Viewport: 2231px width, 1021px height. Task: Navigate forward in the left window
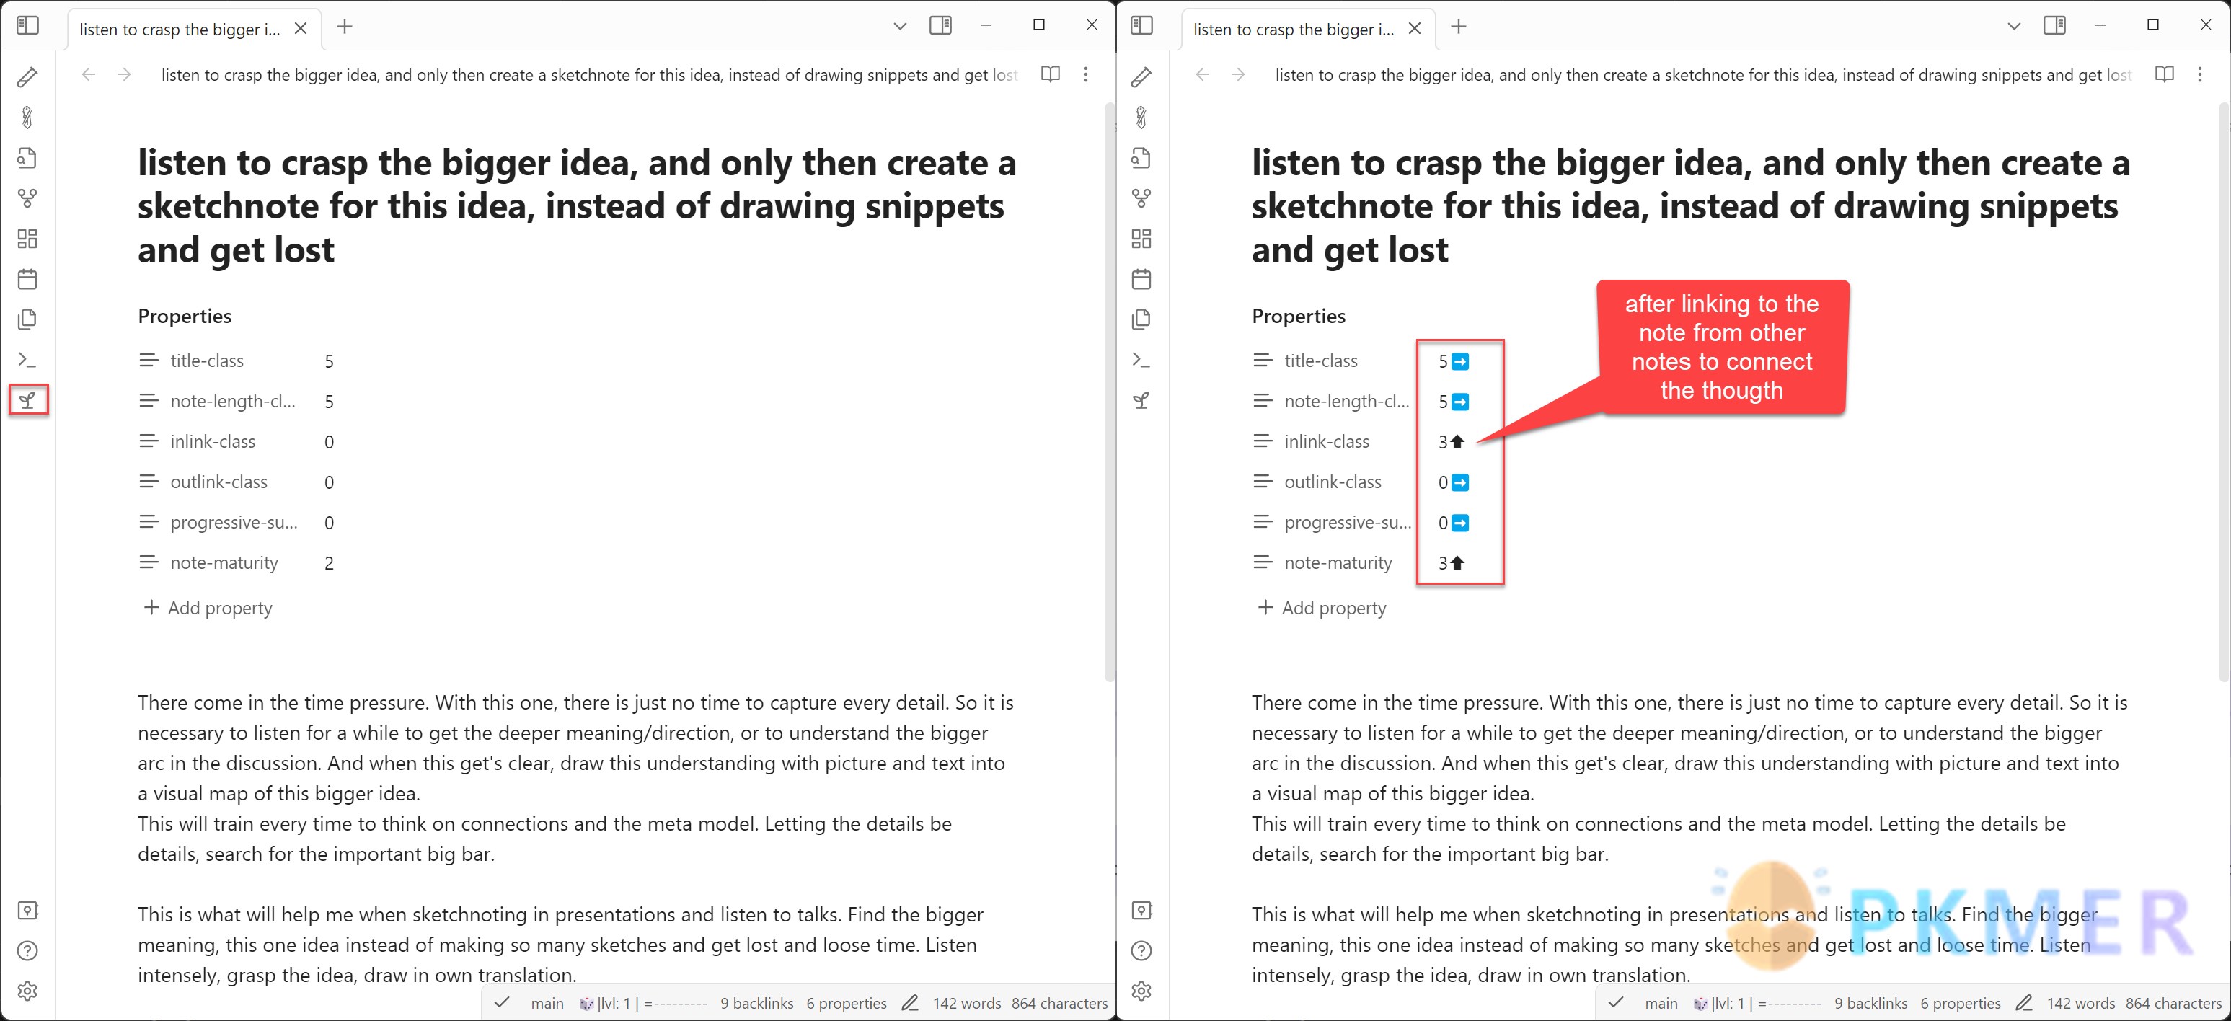125,74
